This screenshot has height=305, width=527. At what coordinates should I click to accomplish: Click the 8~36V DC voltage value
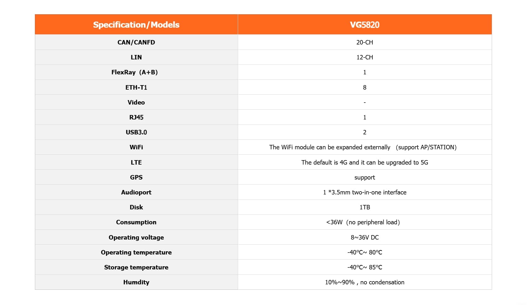tap(364, 237)
